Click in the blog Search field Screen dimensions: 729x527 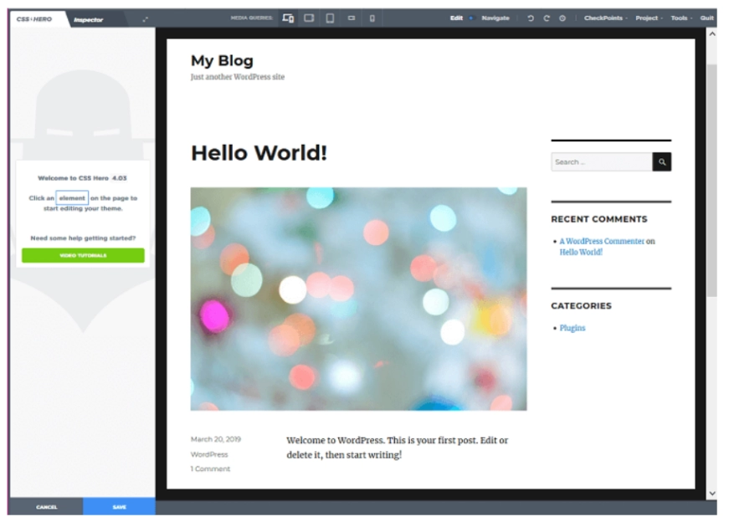[x=601, y=162]
